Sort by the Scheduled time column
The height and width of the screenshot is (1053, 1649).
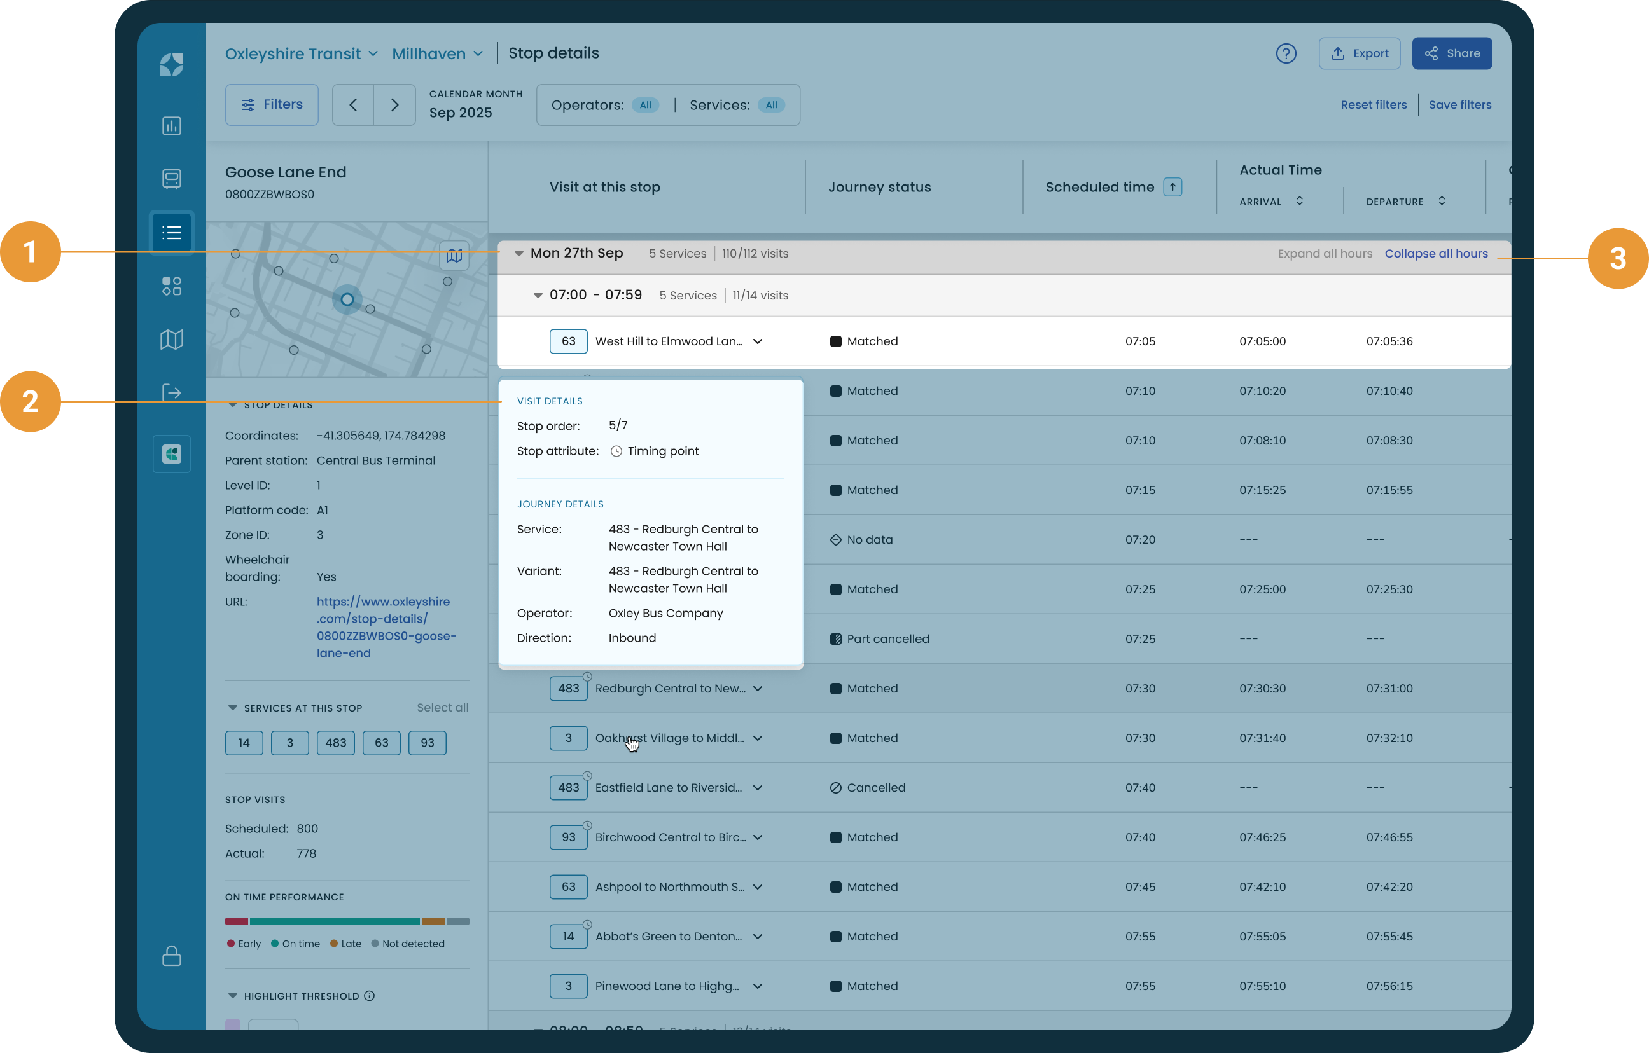click(1172, 187)
